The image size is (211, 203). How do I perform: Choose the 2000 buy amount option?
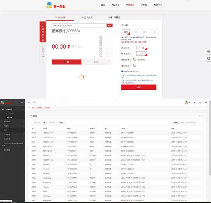[126, 32]
